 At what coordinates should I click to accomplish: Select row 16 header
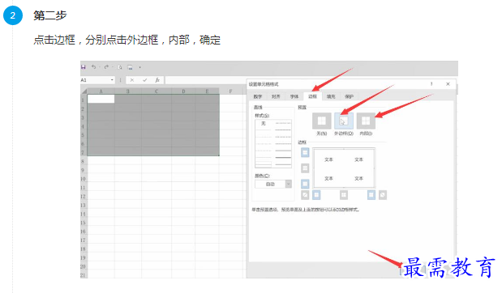(x=84, y=231)
